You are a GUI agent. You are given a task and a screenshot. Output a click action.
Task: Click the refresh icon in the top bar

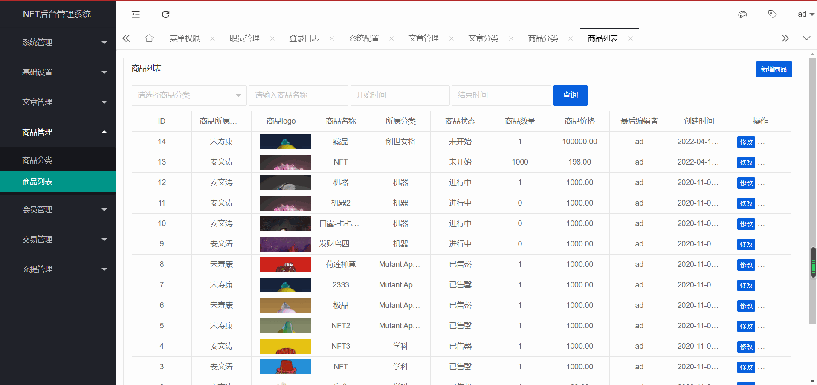(x=165, y=14)
